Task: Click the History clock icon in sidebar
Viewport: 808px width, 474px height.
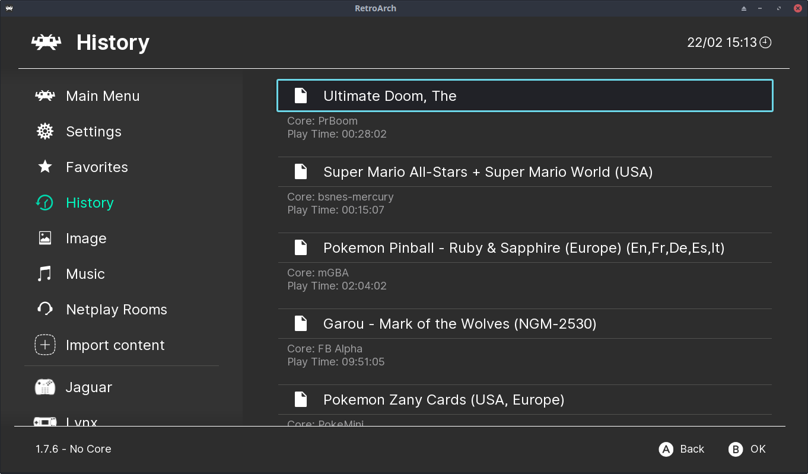Action: (44, 203)
